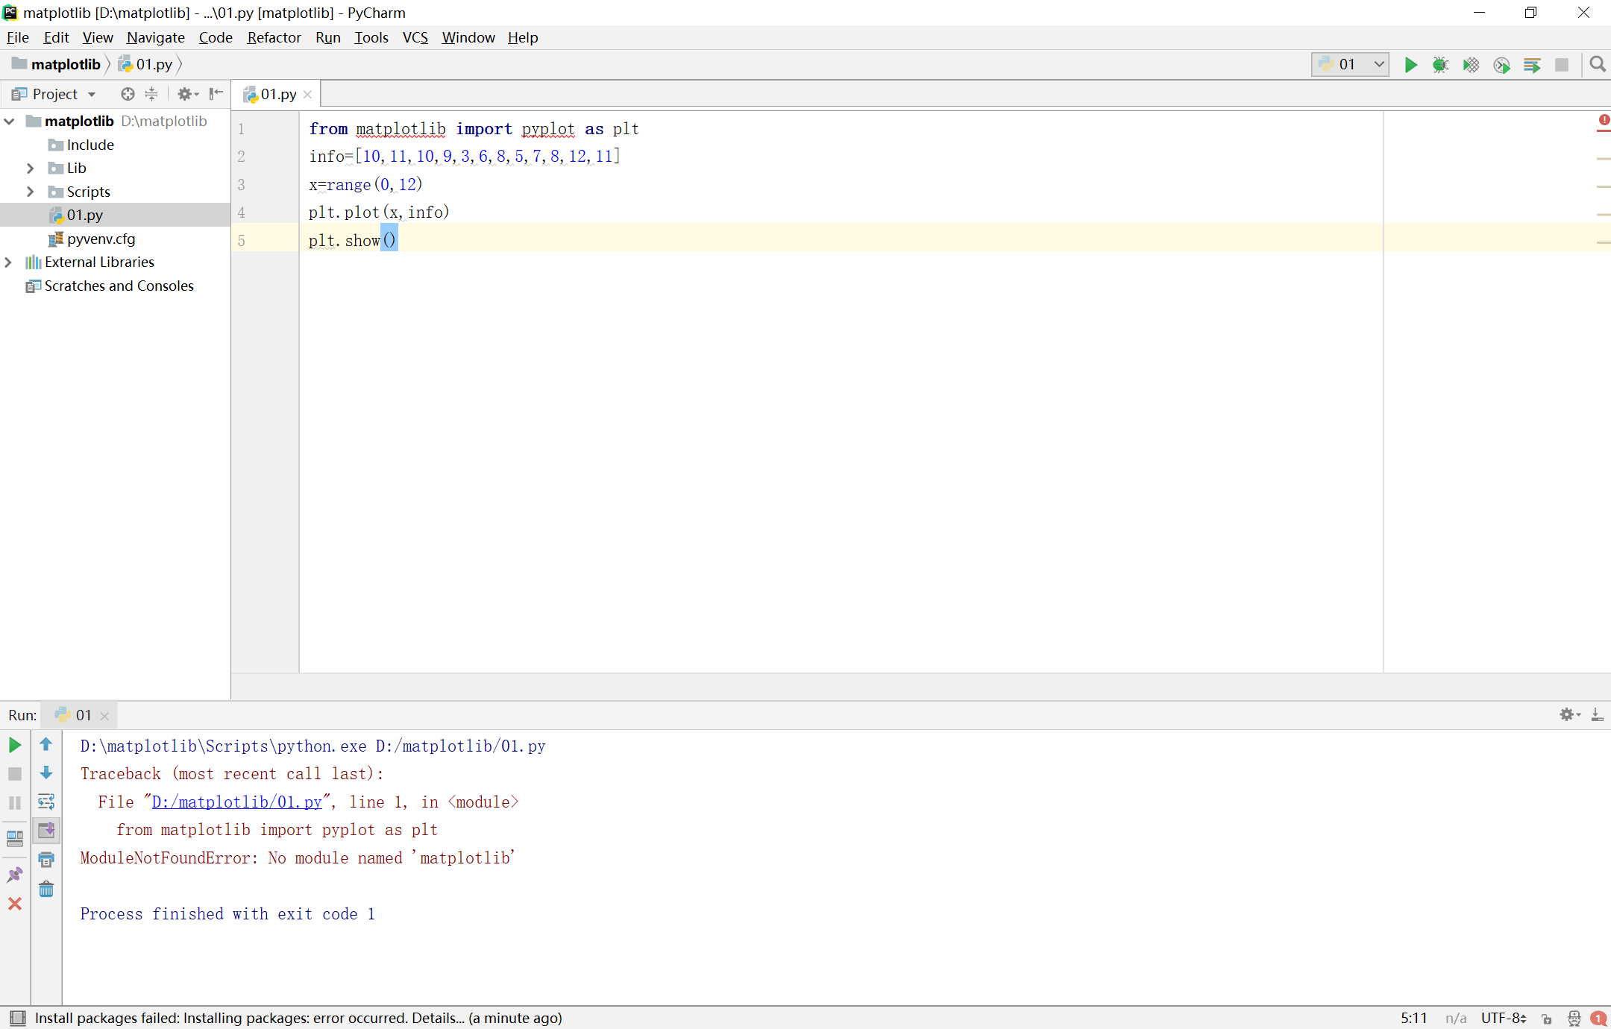This screenshot has height=1029, width=1611.
Task: Close the Run panel with red X
Action: [x=14, y=904]
